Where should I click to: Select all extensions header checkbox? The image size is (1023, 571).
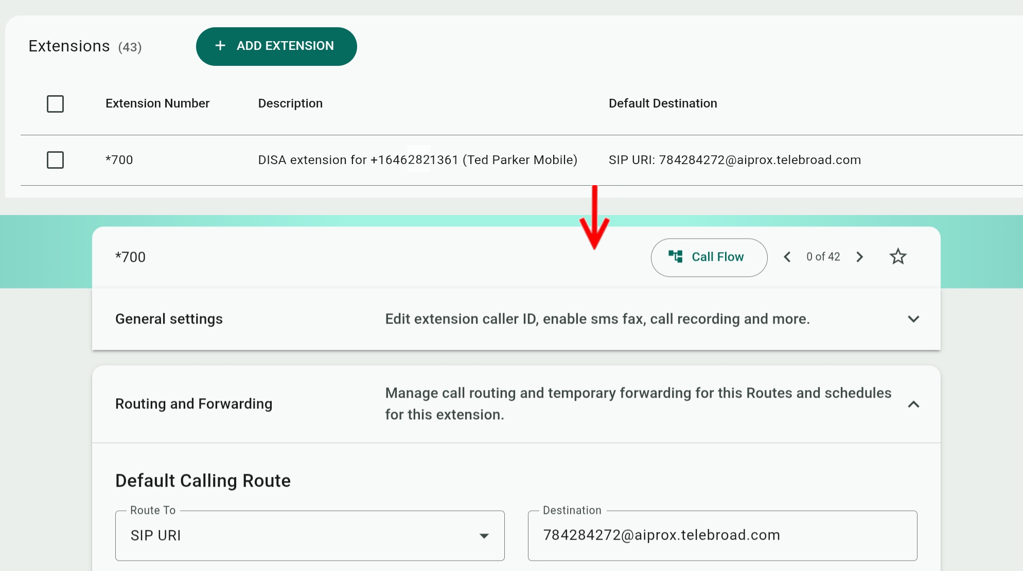(x=55, y=104)
